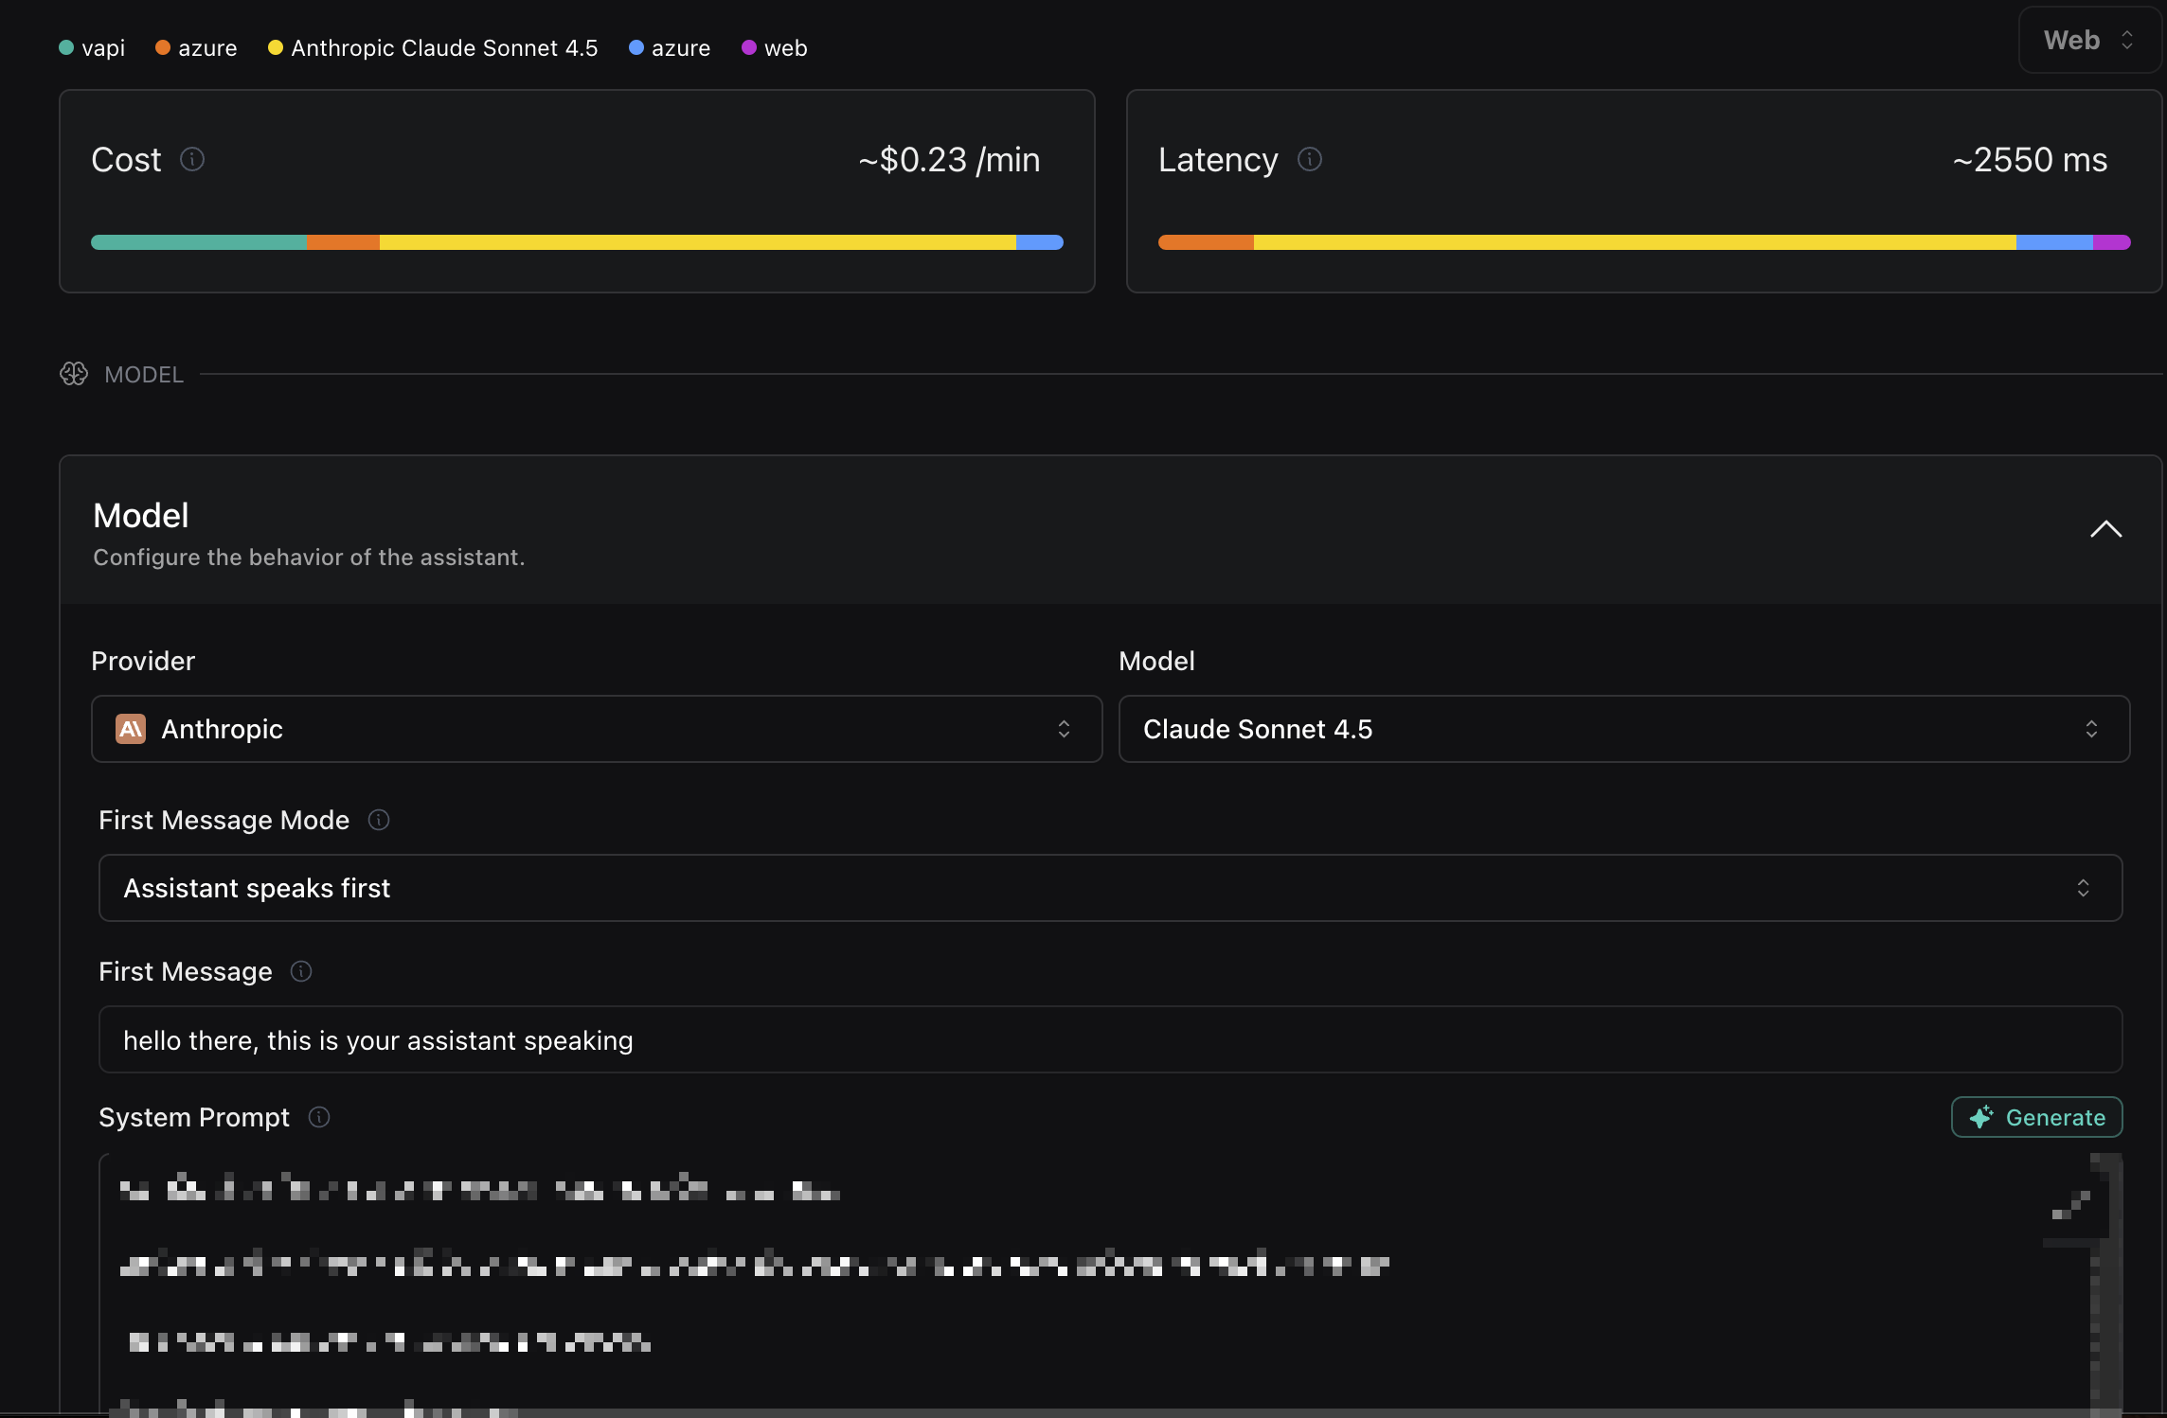Viewport: 2167px width, 1418px height.
Task: Click the Anthropic logo in Provider field
Action: (131, 729)
